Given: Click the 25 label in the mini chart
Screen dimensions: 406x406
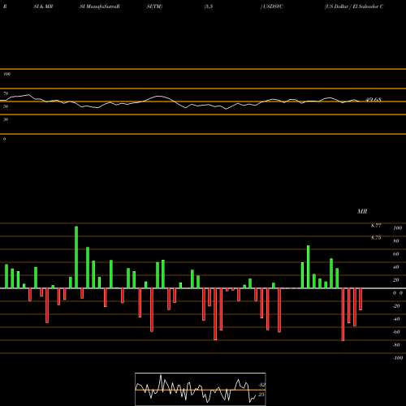Looking at the screenshot, I should (x=261, y=395).
